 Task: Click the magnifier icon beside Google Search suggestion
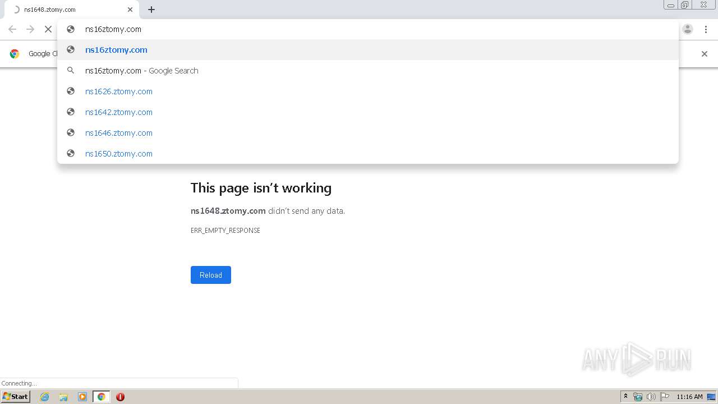click(71, 71)
